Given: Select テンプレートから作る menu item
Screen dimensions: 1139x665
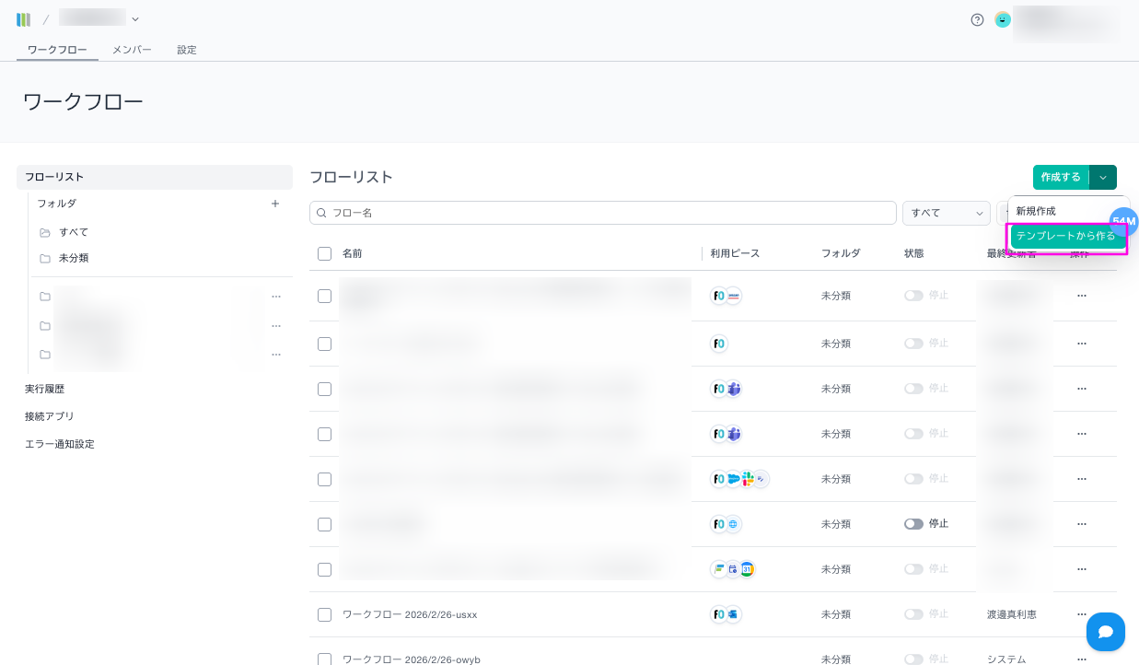Looking at the screenshot, I should click(1065, 237).
